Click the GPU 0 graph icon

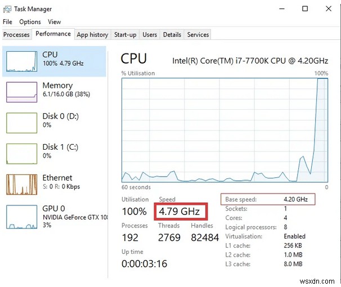click(21, 217)
